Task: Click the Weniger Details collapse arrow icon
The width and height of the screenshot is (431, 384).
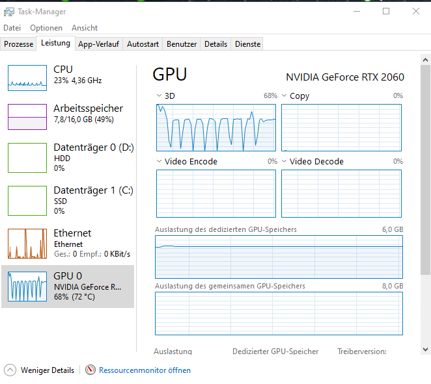Action: click(10, 370)
